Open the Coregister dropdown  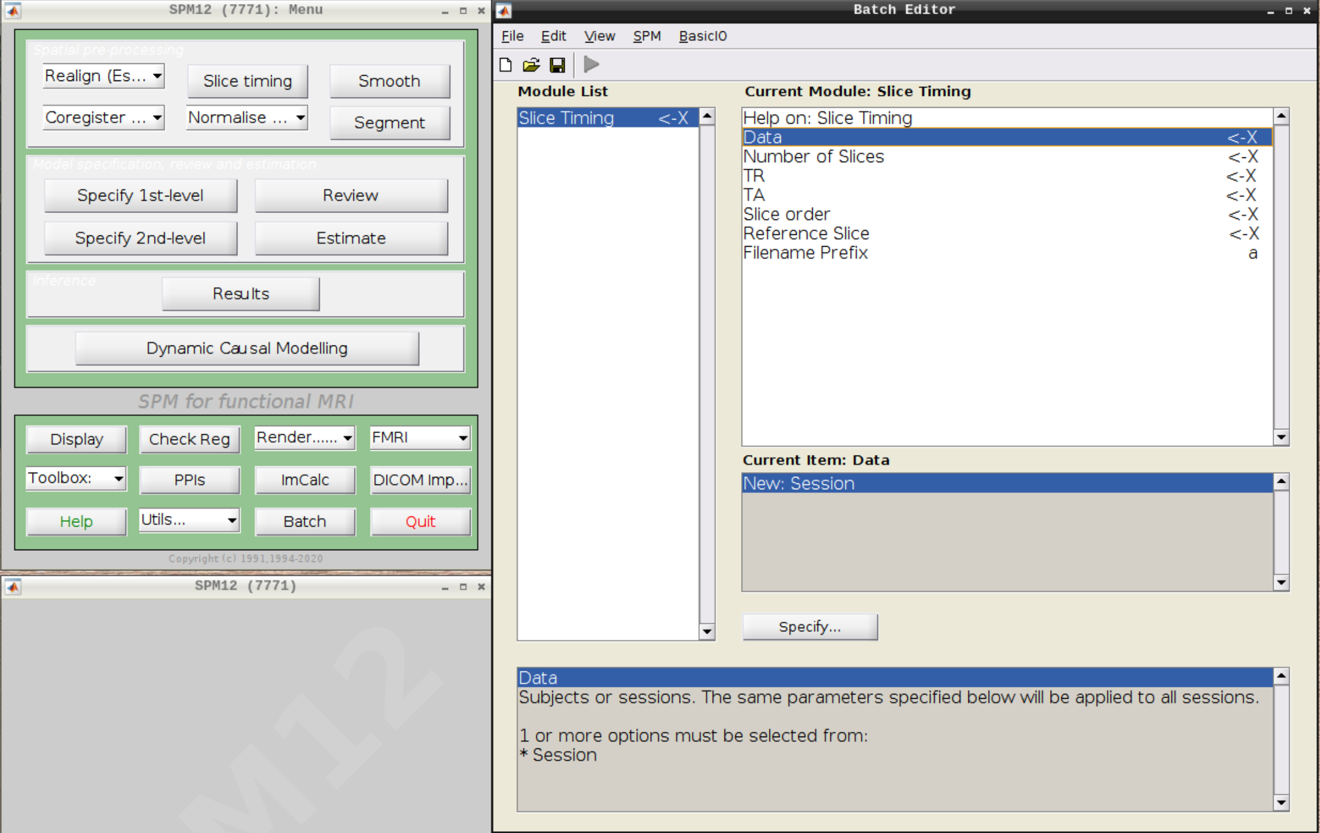pyautogui.click(x=104, y=117)
